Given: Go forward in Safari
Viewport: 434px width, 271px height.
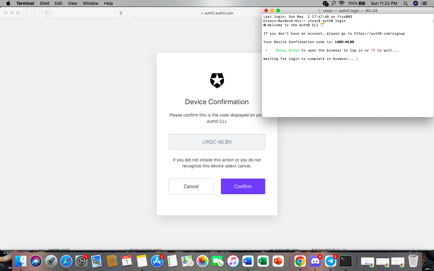Looking at the screenshot, I should point(35,13).
